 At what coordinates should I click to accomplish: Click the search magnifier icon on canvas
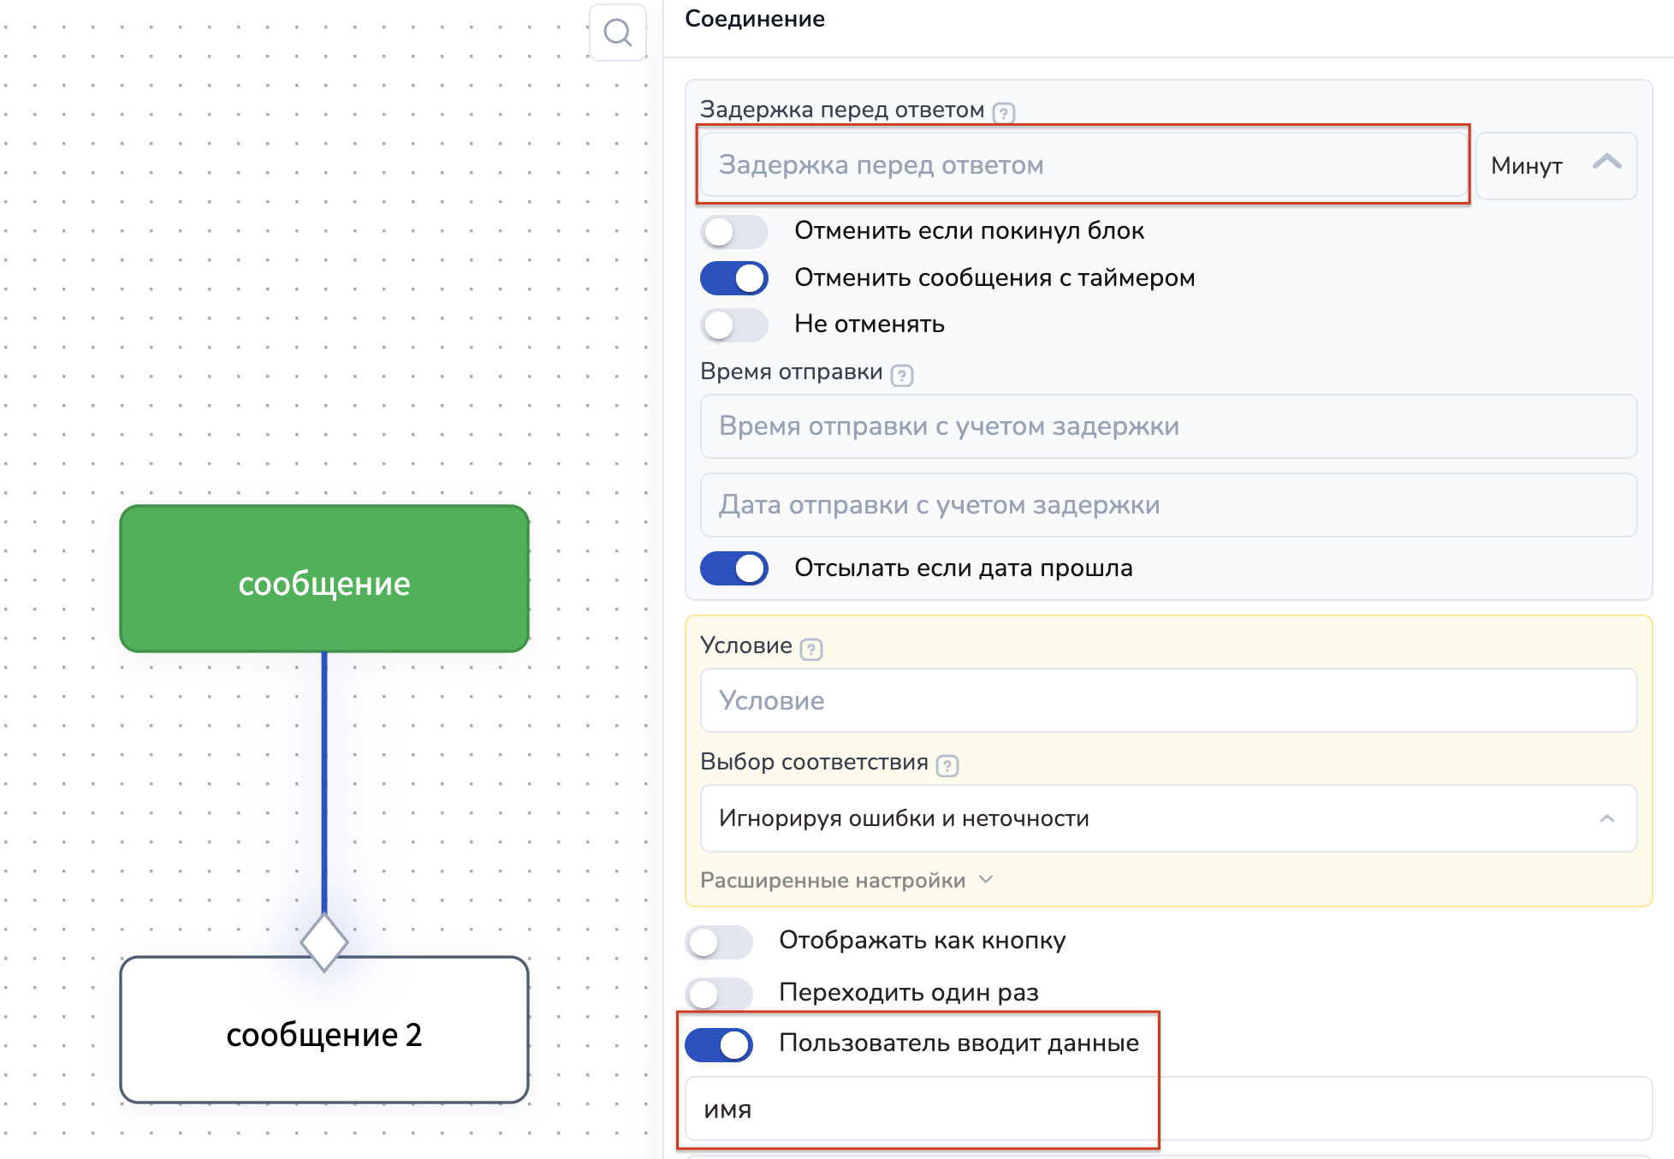click(x=617, y=33)
